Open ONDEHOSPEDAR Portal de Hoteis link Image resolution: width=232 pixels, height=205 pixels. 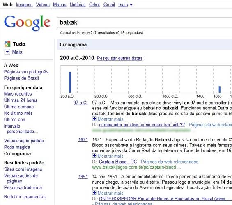(x=165, y=199)
